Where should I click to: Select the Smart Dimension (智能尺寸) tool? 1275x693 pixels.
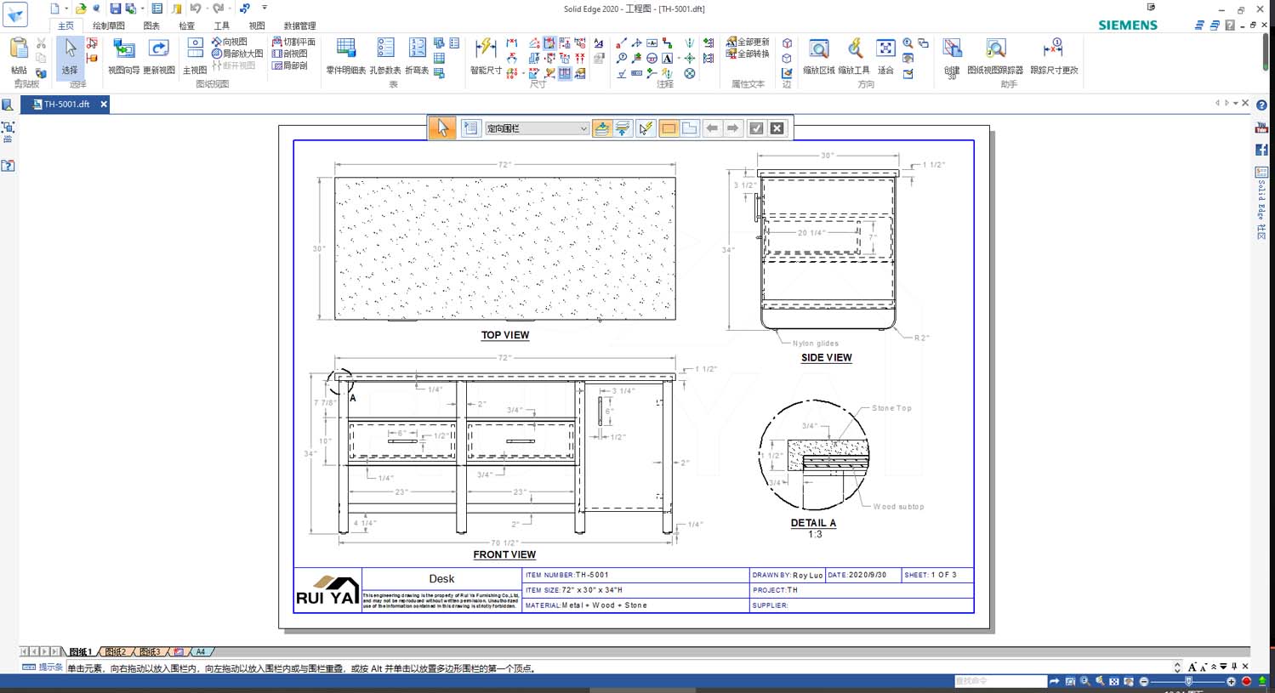coord(486,56)
